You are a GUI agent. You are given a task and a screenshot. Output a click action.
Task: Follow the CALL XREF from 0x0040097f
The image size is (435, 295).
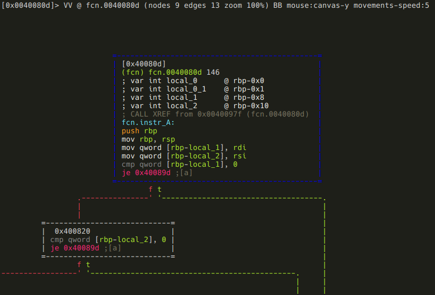pos(215,114)
